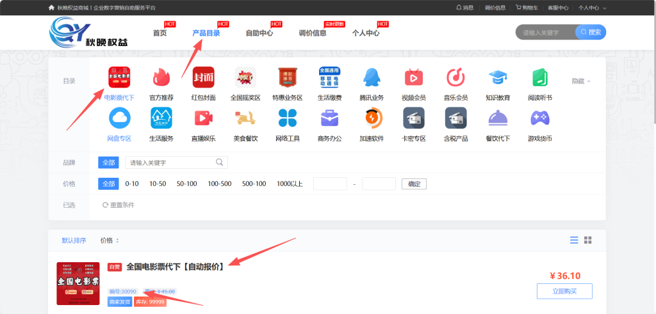Image resolution: width=656 pixels, height=314 pixels.
Task: Open the 全国电影票 product thumbnail
Action: coord(78,283)
